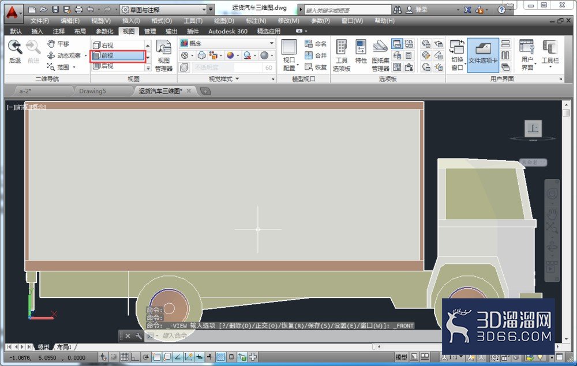577x366 pixels.
Task: Click the command line customize wrench icon
Action: [x=138, y=336]
